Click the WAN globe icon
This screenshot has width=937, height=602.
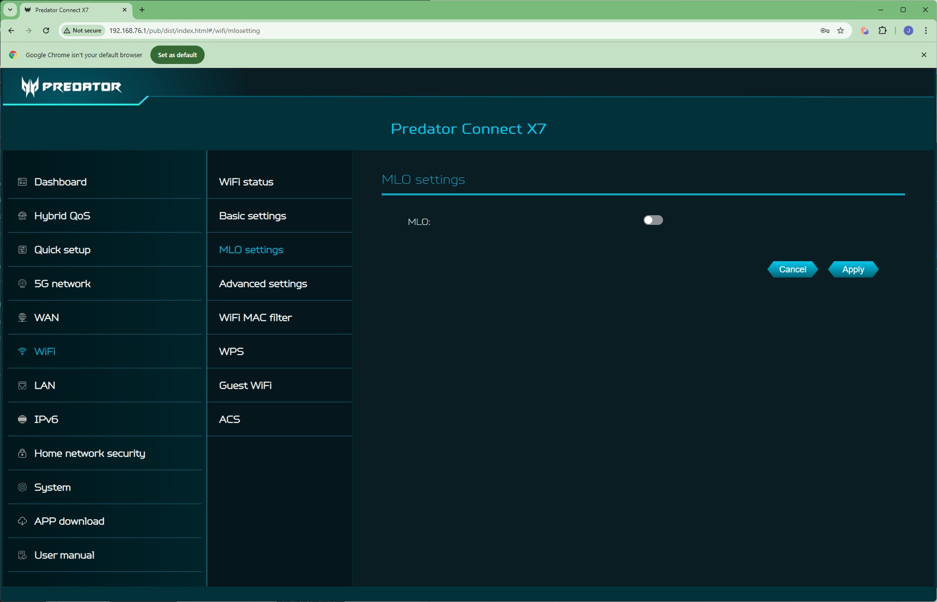pos(22,317)
